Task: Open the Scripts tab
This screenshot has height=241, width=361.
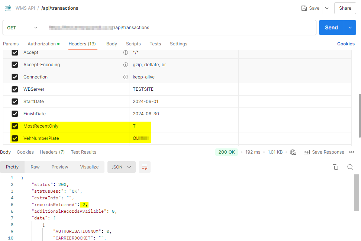Action: (x=133, y=44)
